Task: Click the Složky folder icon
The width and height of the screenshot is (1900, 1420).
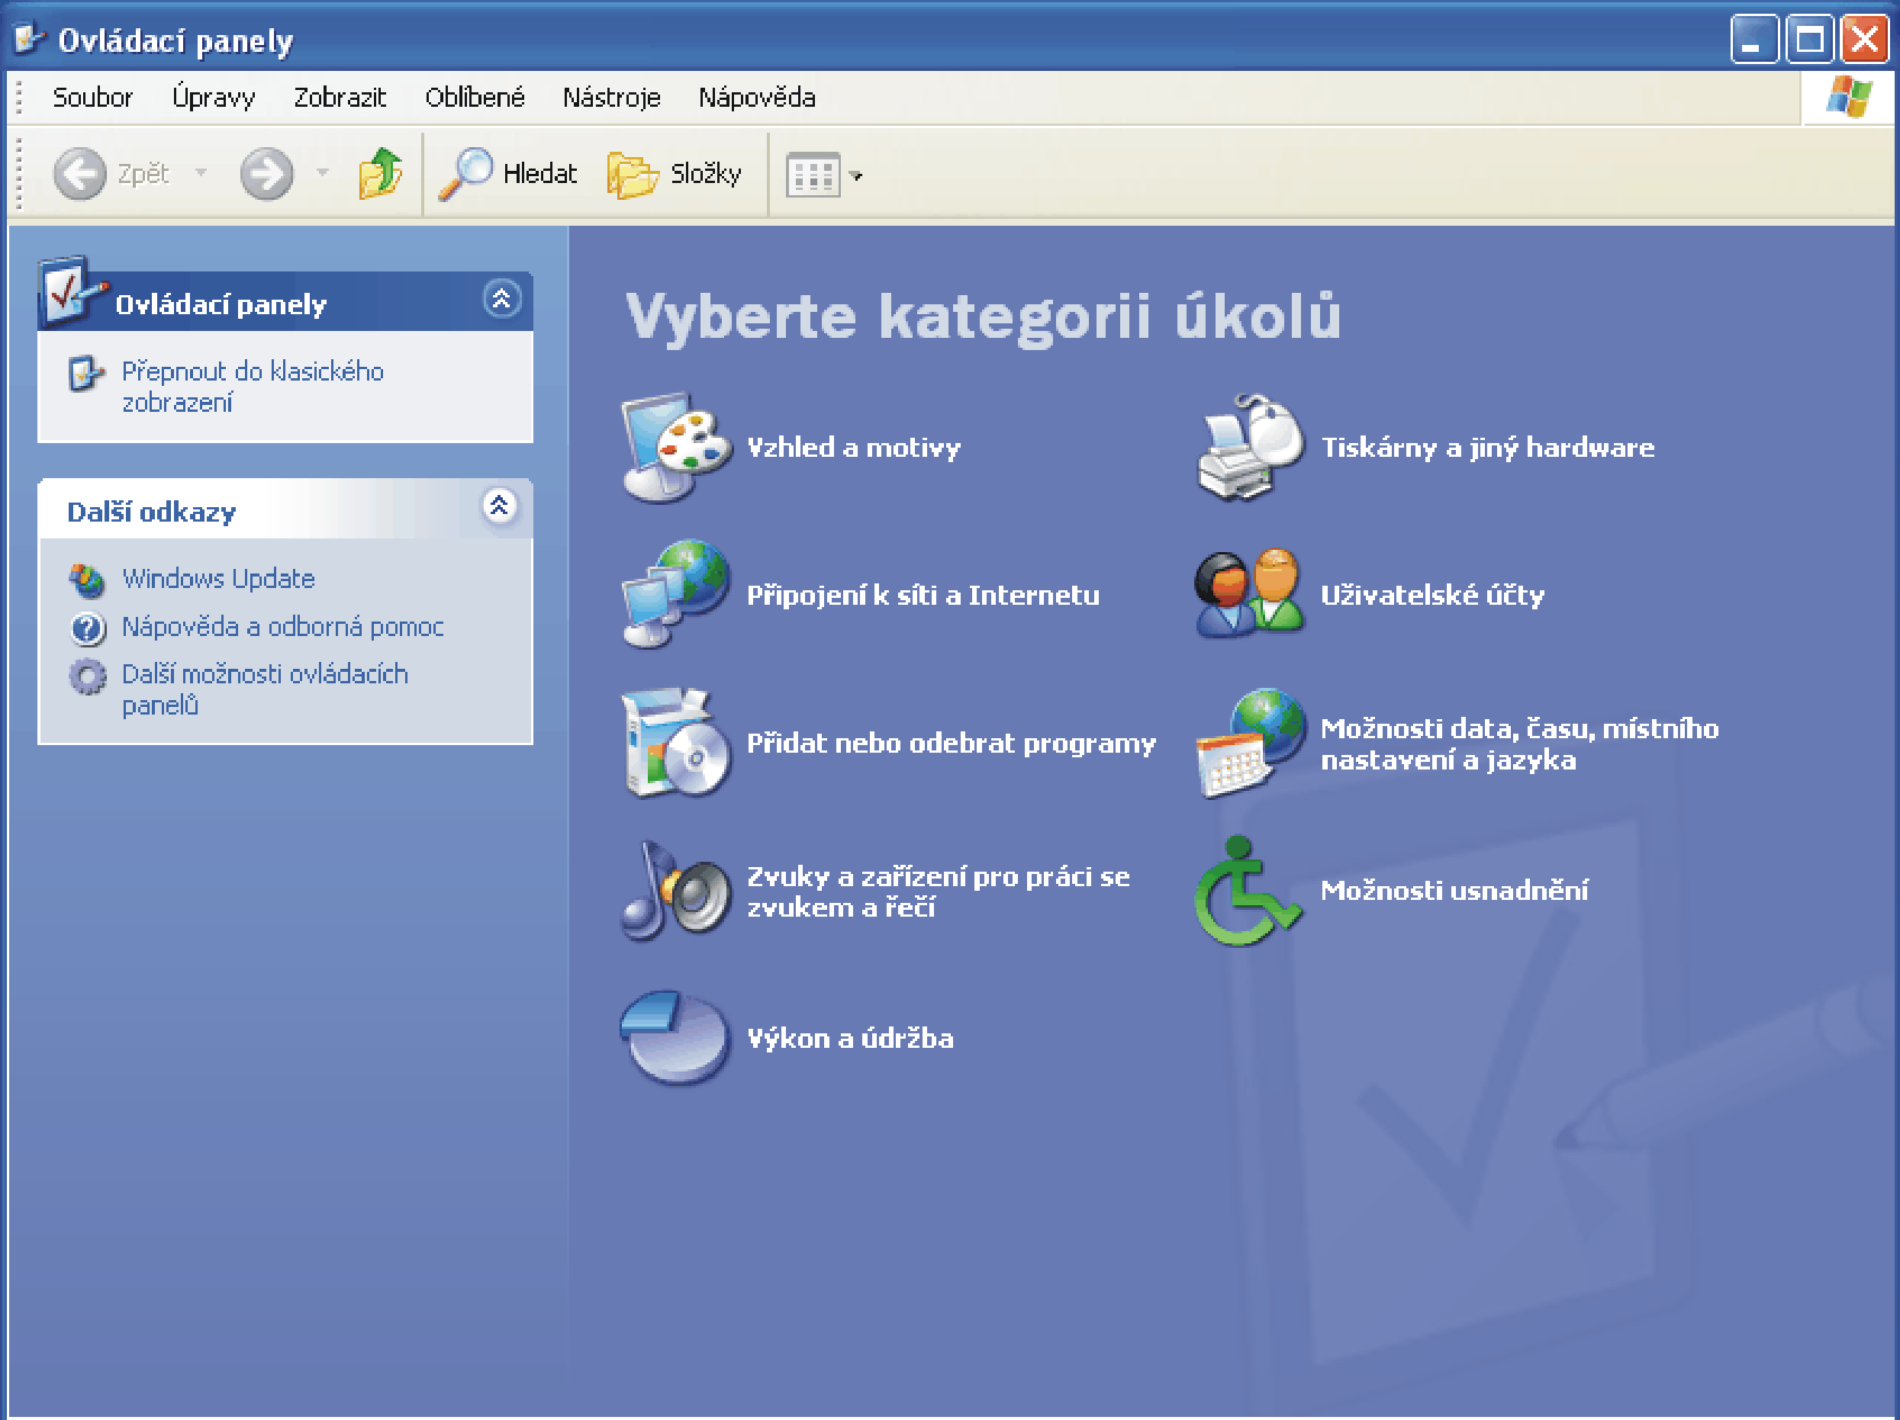Action: [x=632, y=175]
